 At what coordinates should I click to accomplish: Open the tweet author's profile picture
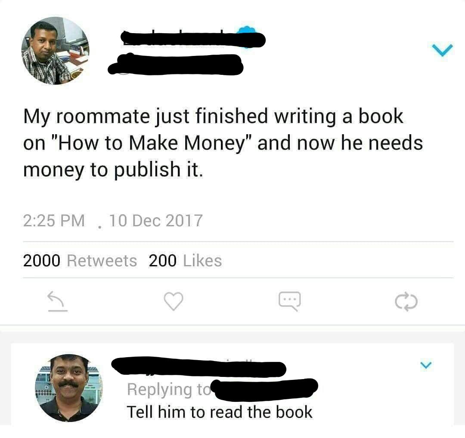[x=56, y=51]
